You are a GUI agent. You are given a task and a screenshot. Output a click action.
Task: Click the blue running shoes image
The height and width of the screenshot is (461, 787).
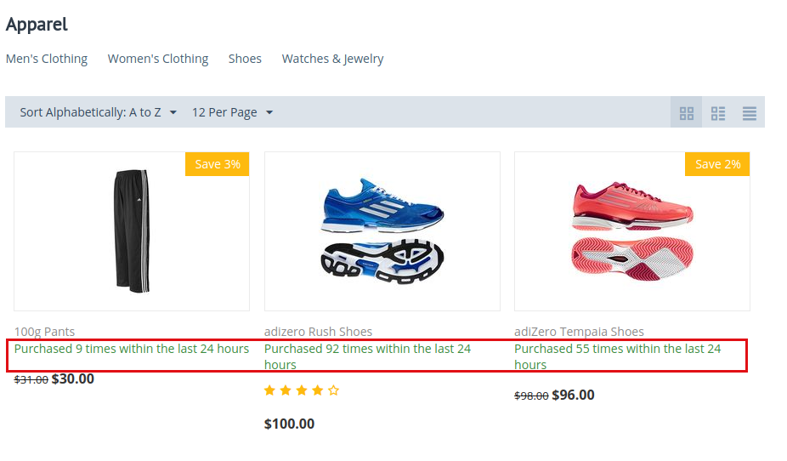382,231
